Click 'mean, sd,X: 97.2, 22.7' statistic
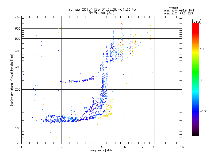214x160 pixels. tap(178, 13)
